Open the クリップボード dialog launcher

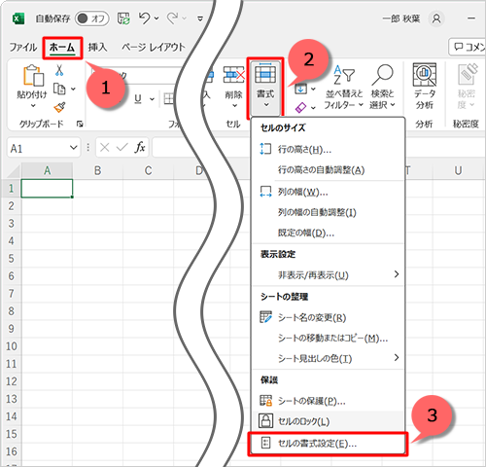point(80,124)
